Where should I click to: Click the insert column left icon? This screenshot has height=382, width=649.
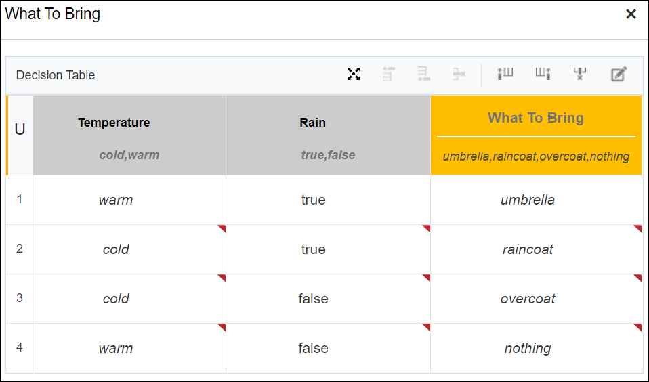[x=505, y=74]
